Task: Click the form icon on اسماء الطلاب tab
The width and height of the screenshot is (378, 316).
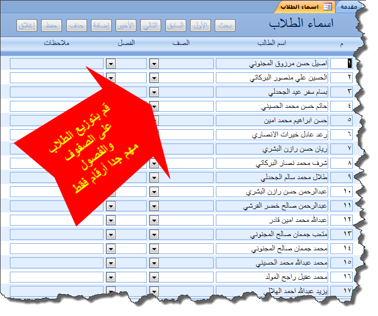Action: click(x=328, y=7)
